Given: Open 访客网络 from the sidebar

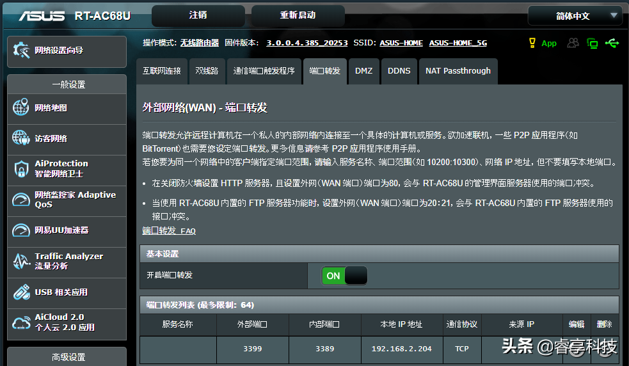Looking at the screenshot, I should (x=67, y=139).
